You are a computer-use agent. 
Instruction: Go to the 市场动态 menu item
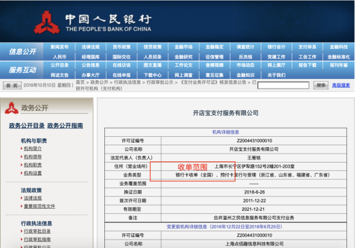245,66
